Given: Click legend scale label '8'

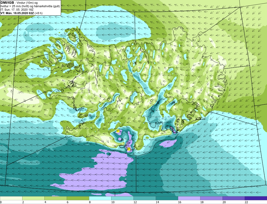Looking at the screenshot, I should 90,202.
